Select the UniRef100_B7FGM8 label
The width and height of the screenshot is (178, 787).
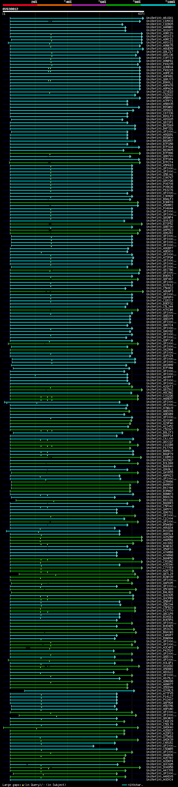point(160,144)
